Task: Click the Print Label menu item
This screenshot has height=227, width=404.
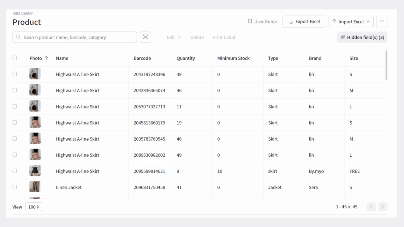Action: [223, 37]
